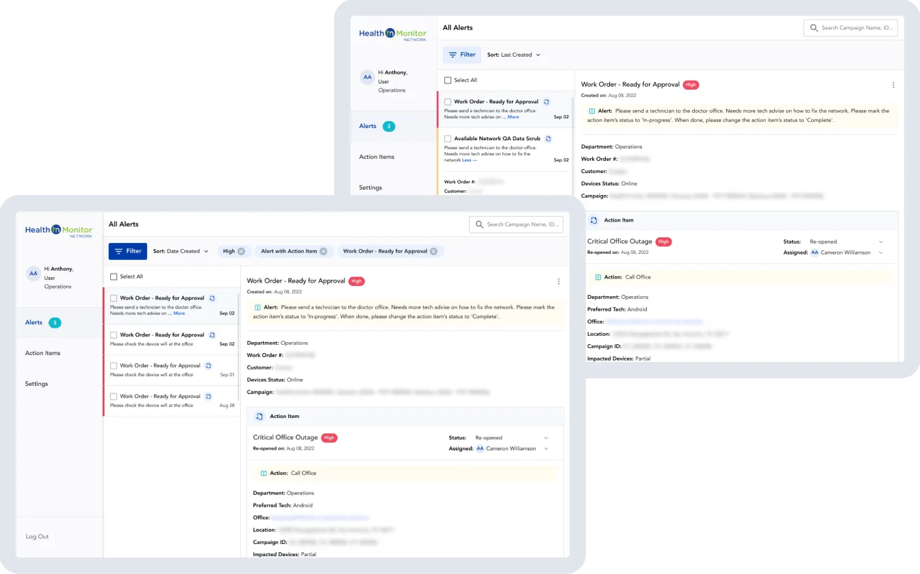Check Select All in the front window
The image size is (920, 574).
114,277
